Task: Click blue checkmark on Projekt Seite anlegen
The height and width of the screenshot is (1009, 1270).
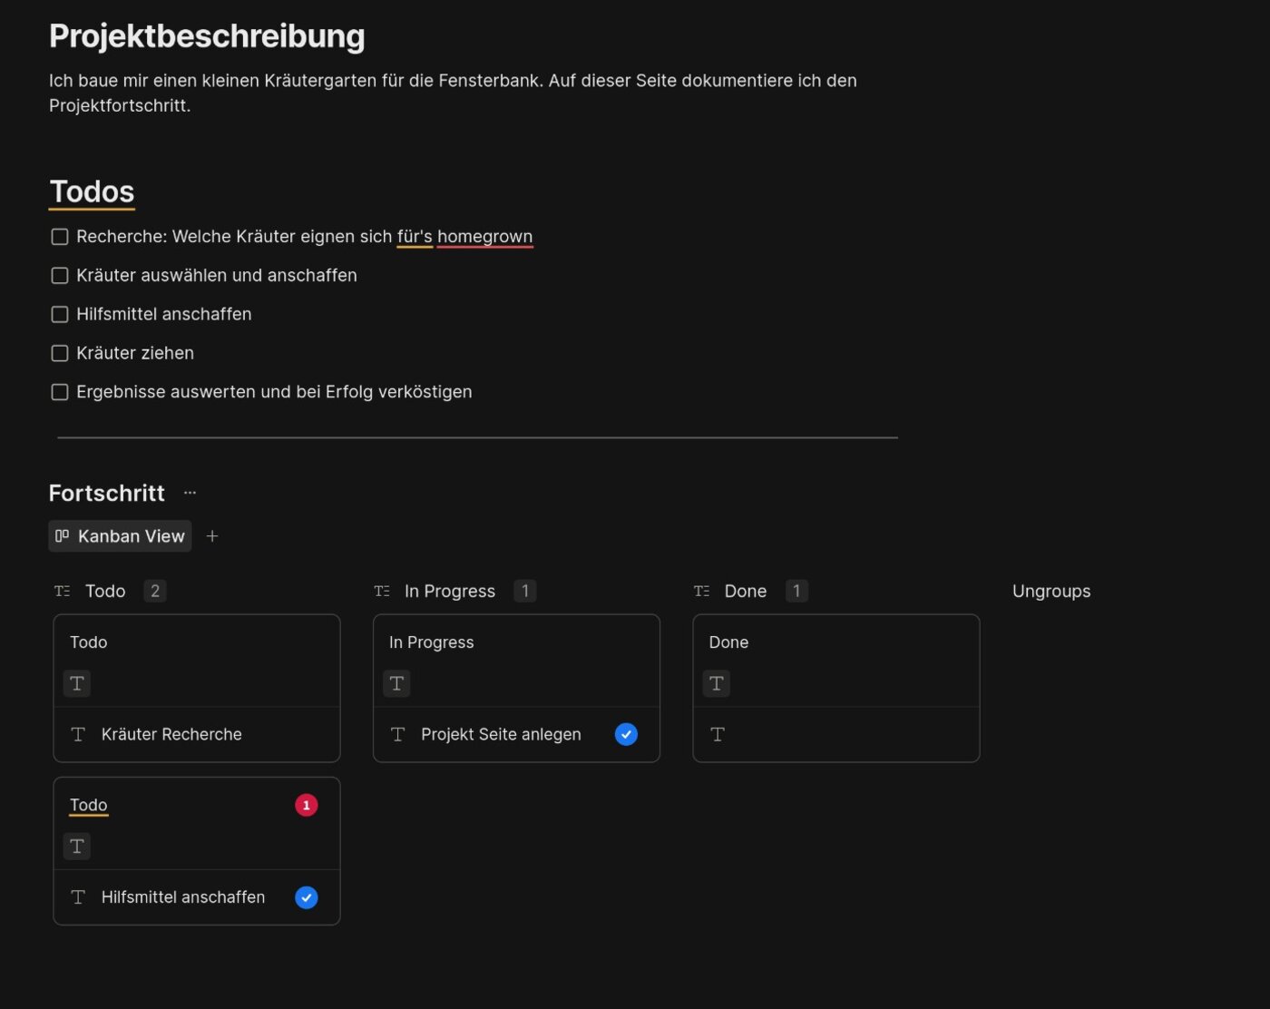Action: pyautogui.click(x=626, y=734)
